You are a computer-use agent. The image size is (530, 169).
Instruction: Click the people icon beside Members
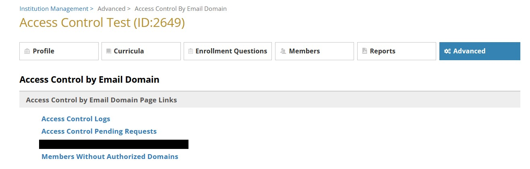coord(283,51)
